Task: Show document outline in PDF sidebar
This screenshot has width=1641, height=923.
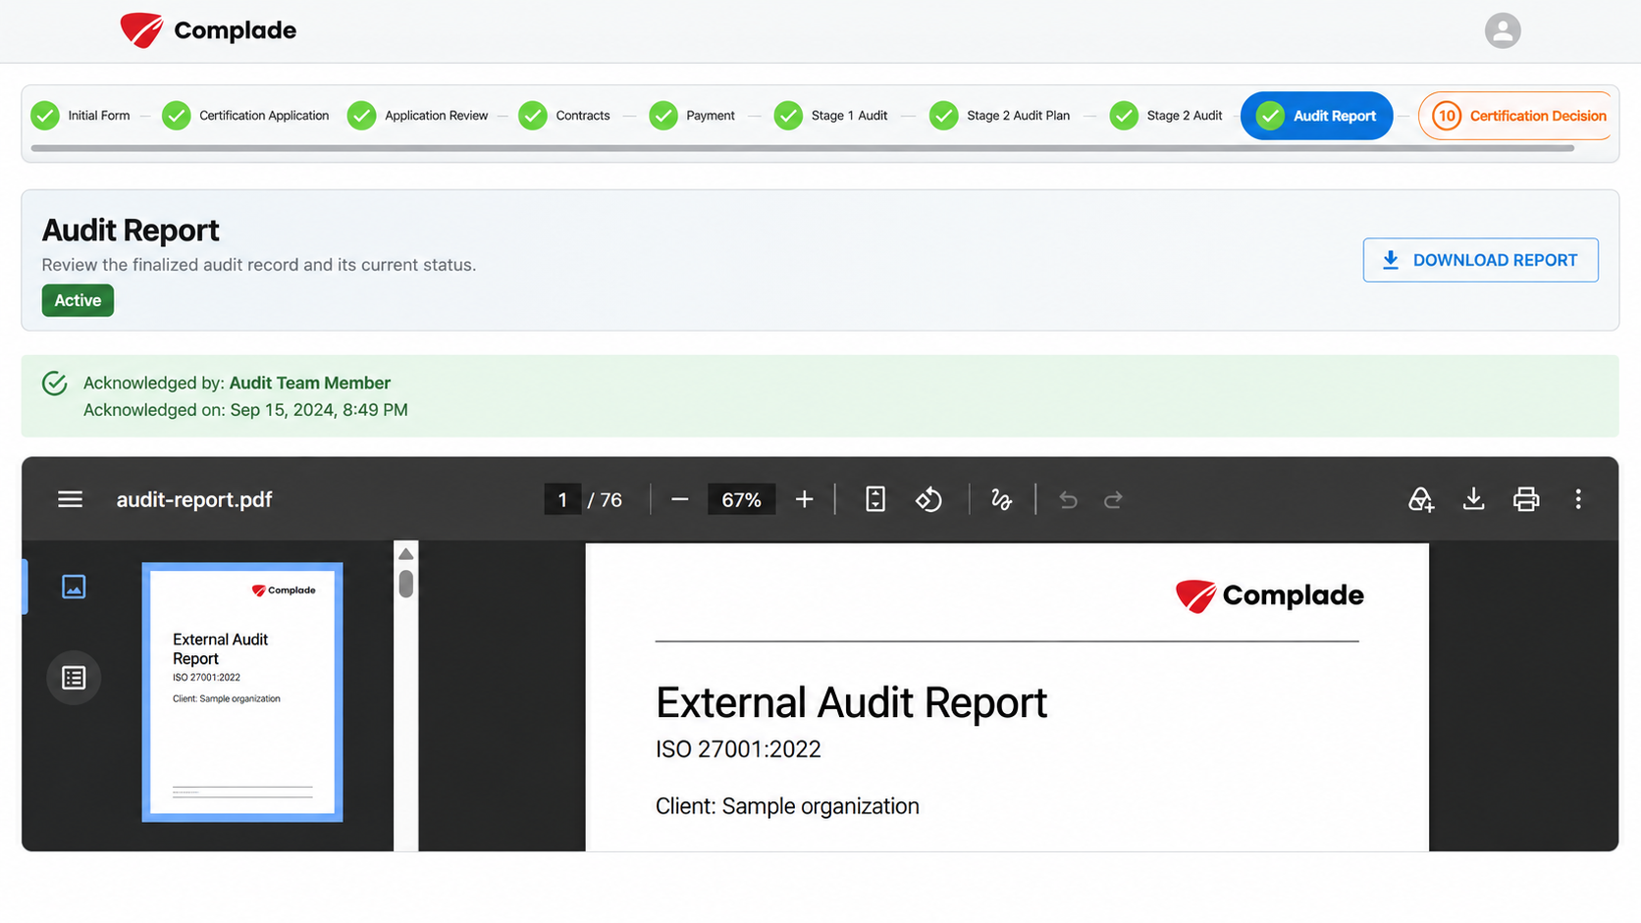Action: click(74, 678)
